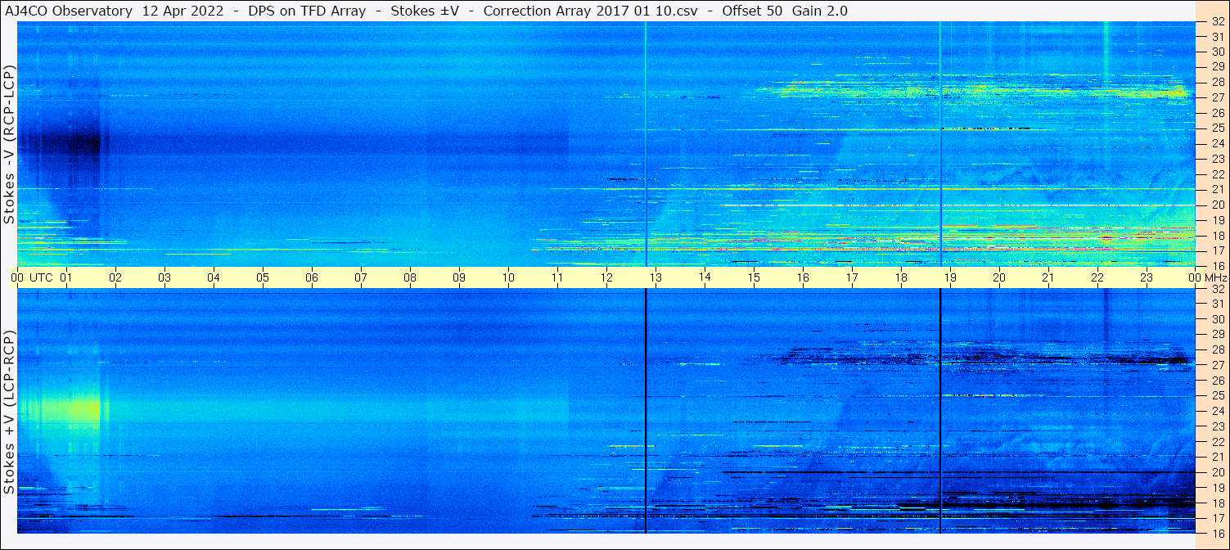Click the '16' hour tick on time axis
The height and width of the screenshot is (550, 1230).
803,278
